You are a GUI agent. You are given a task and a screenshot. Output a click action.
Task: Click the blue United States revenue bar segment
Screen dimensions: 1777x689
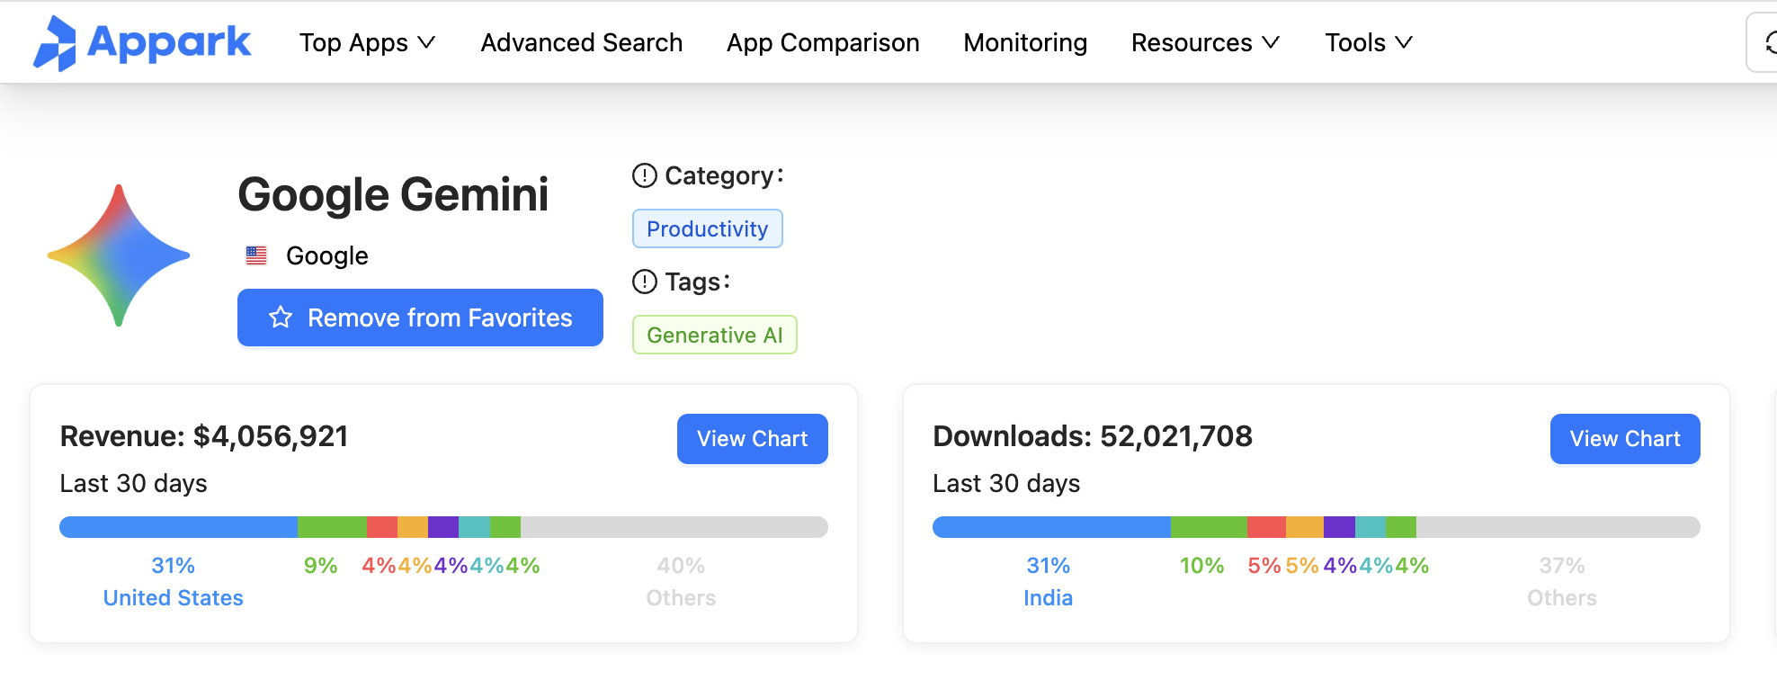(x=178, y=527)
